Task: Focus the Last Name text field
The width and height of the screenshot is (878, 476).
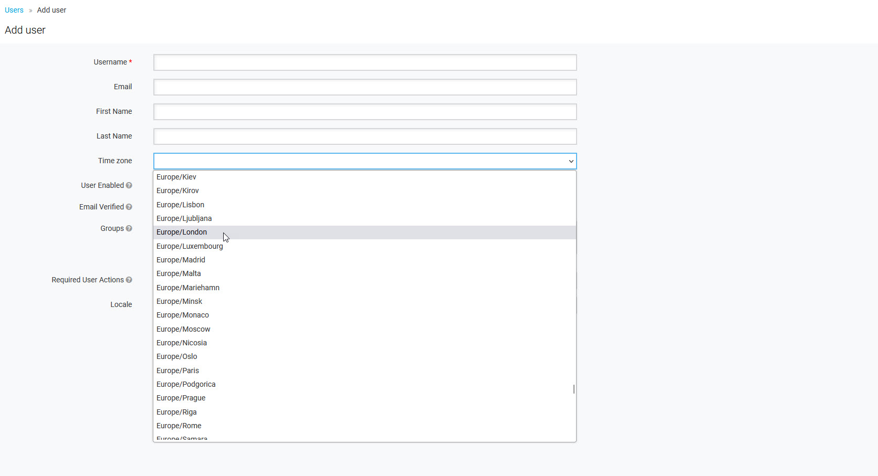Action: point(365,136)
